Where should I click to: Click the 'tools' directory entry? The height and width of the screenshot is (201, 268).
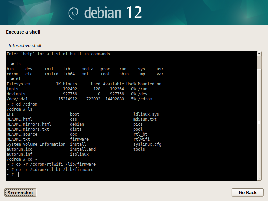tap(139, 149)
